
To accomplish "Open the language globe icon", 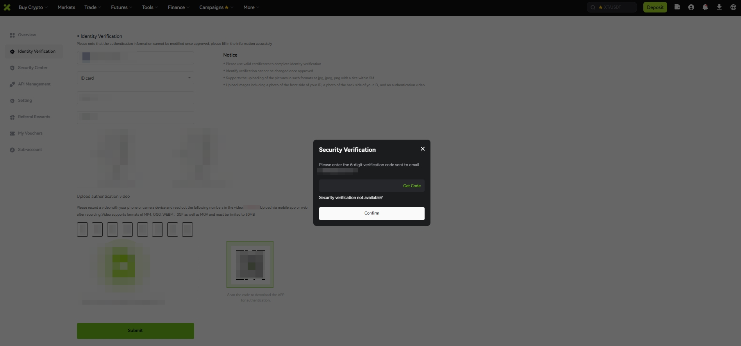I will 733,7.
